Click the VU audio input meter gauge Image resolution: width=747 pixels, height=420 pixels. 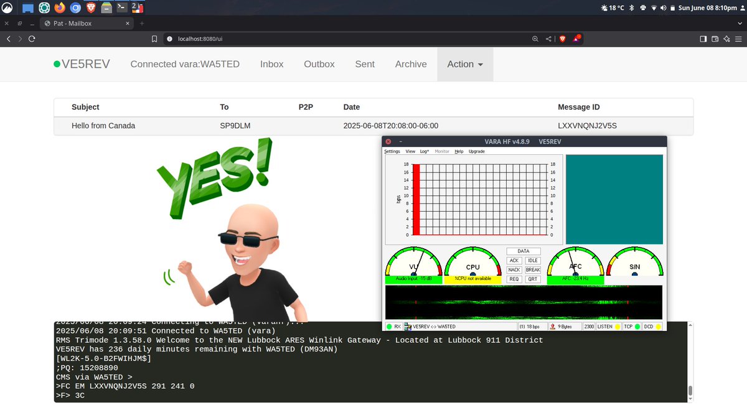tap(414, 265)
